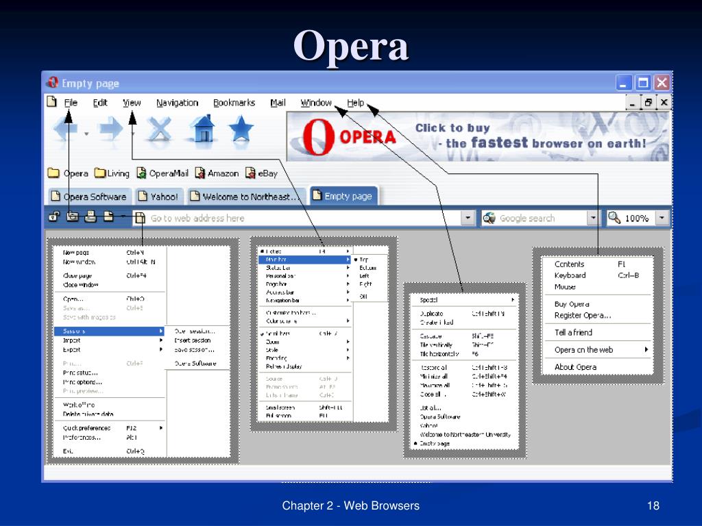The image size is (702, 526).
Task: Choose About Opera in Help menu
Action: pos(598,367)
